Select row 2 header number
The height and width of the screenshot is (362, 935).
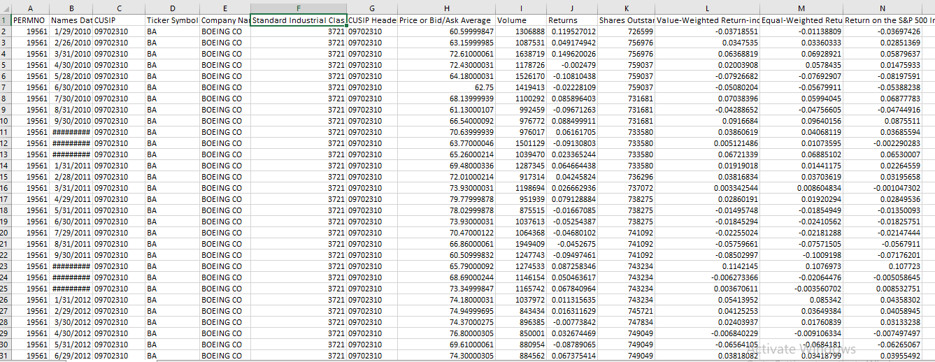click(6, 31)
